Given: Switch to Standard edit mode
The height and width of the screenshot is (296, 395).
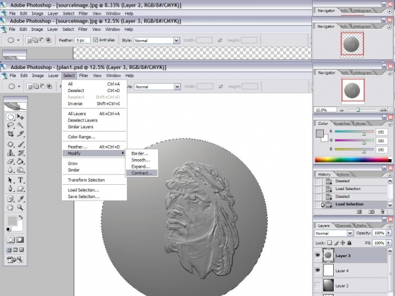Looking at the screenshot, I should coord(11,239).
